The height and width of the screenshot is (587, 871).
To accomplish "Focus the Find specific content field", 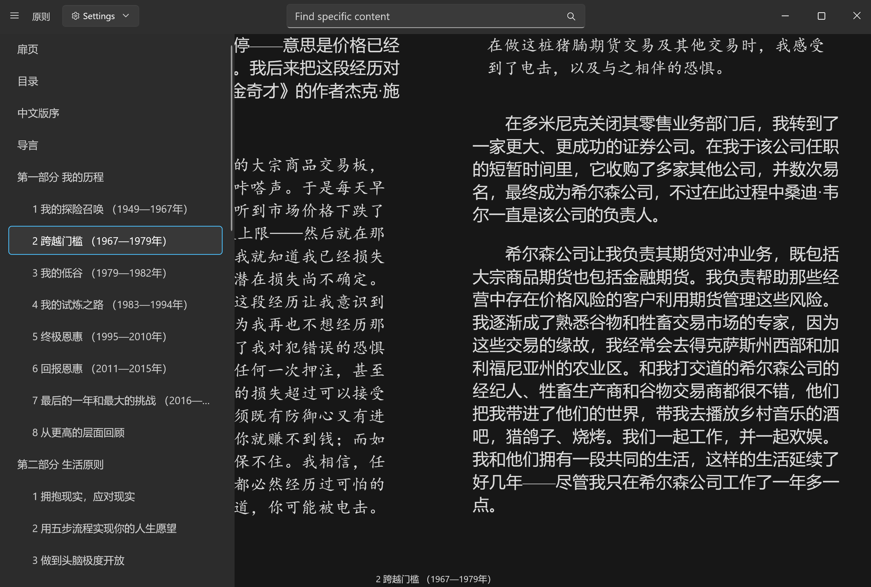I will click(x=436, y=16).
